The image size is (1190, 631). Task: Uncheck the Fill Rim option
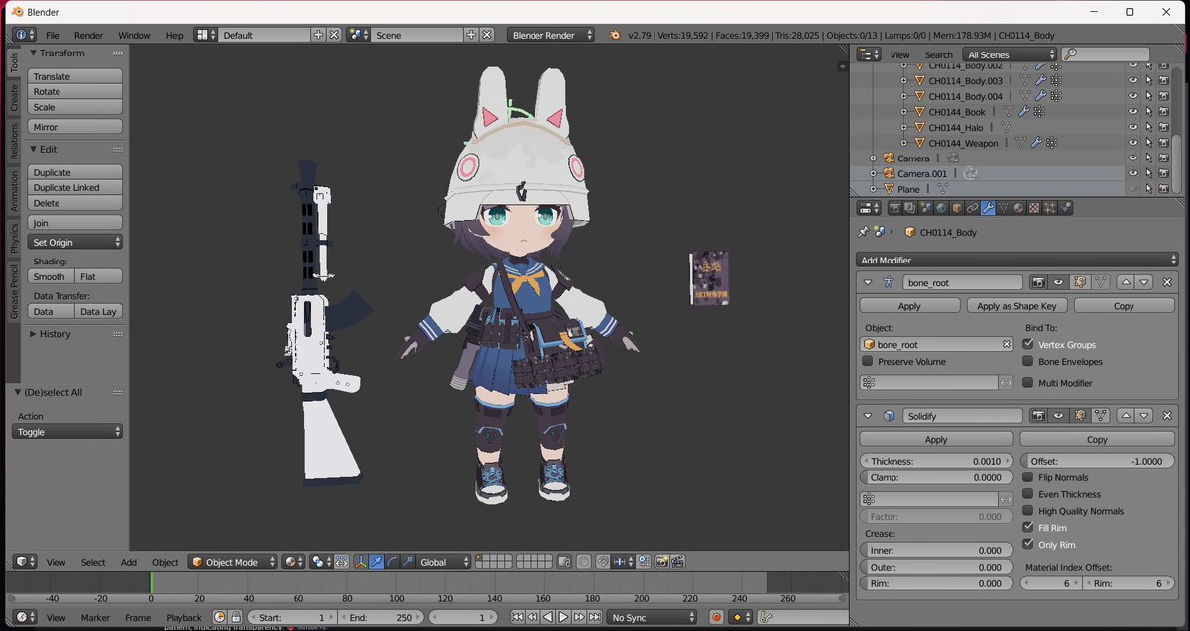(x=1028, y=528)
